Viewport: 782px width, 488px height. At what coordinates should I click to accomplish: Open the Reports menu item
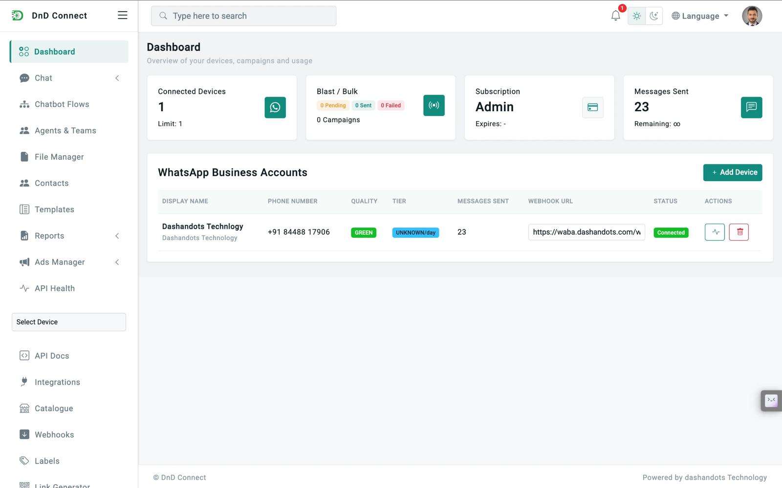(x=69, y=236)
